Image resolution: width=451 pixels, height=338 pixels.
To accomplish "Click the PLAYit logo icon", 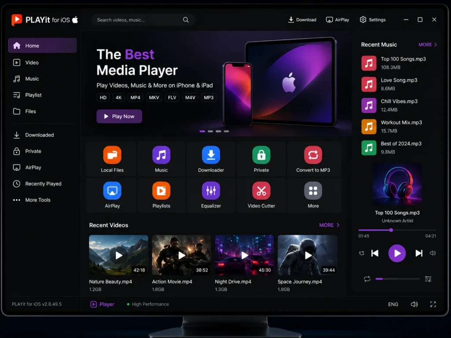I will click(x=17, y=20).
